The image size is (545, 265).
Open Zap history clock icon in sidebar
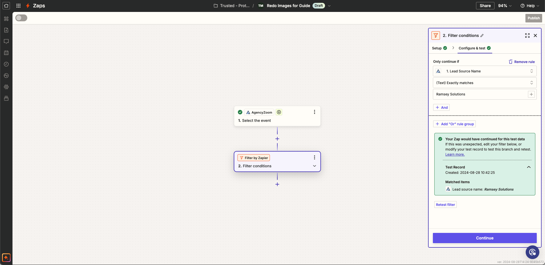tap(6, 64)
